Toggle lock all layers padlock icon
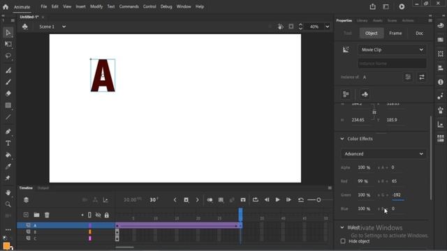 107,215
